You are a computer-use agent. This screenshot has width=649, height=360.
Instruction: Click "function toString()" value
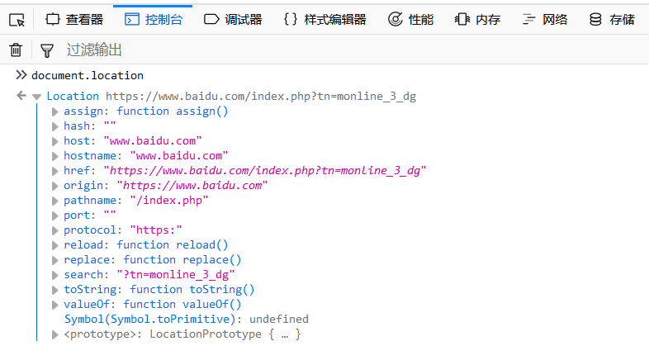(192, 289)
